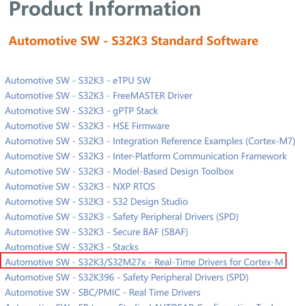The width and height of the screenshot is (295, 306).
Task: Click the orange S32K3 Standard Software heading
Action: [133, 41]
